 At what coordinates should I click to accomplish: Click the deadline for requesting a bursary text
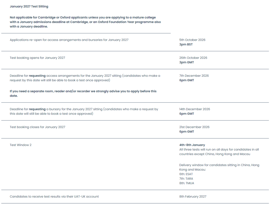84,111
